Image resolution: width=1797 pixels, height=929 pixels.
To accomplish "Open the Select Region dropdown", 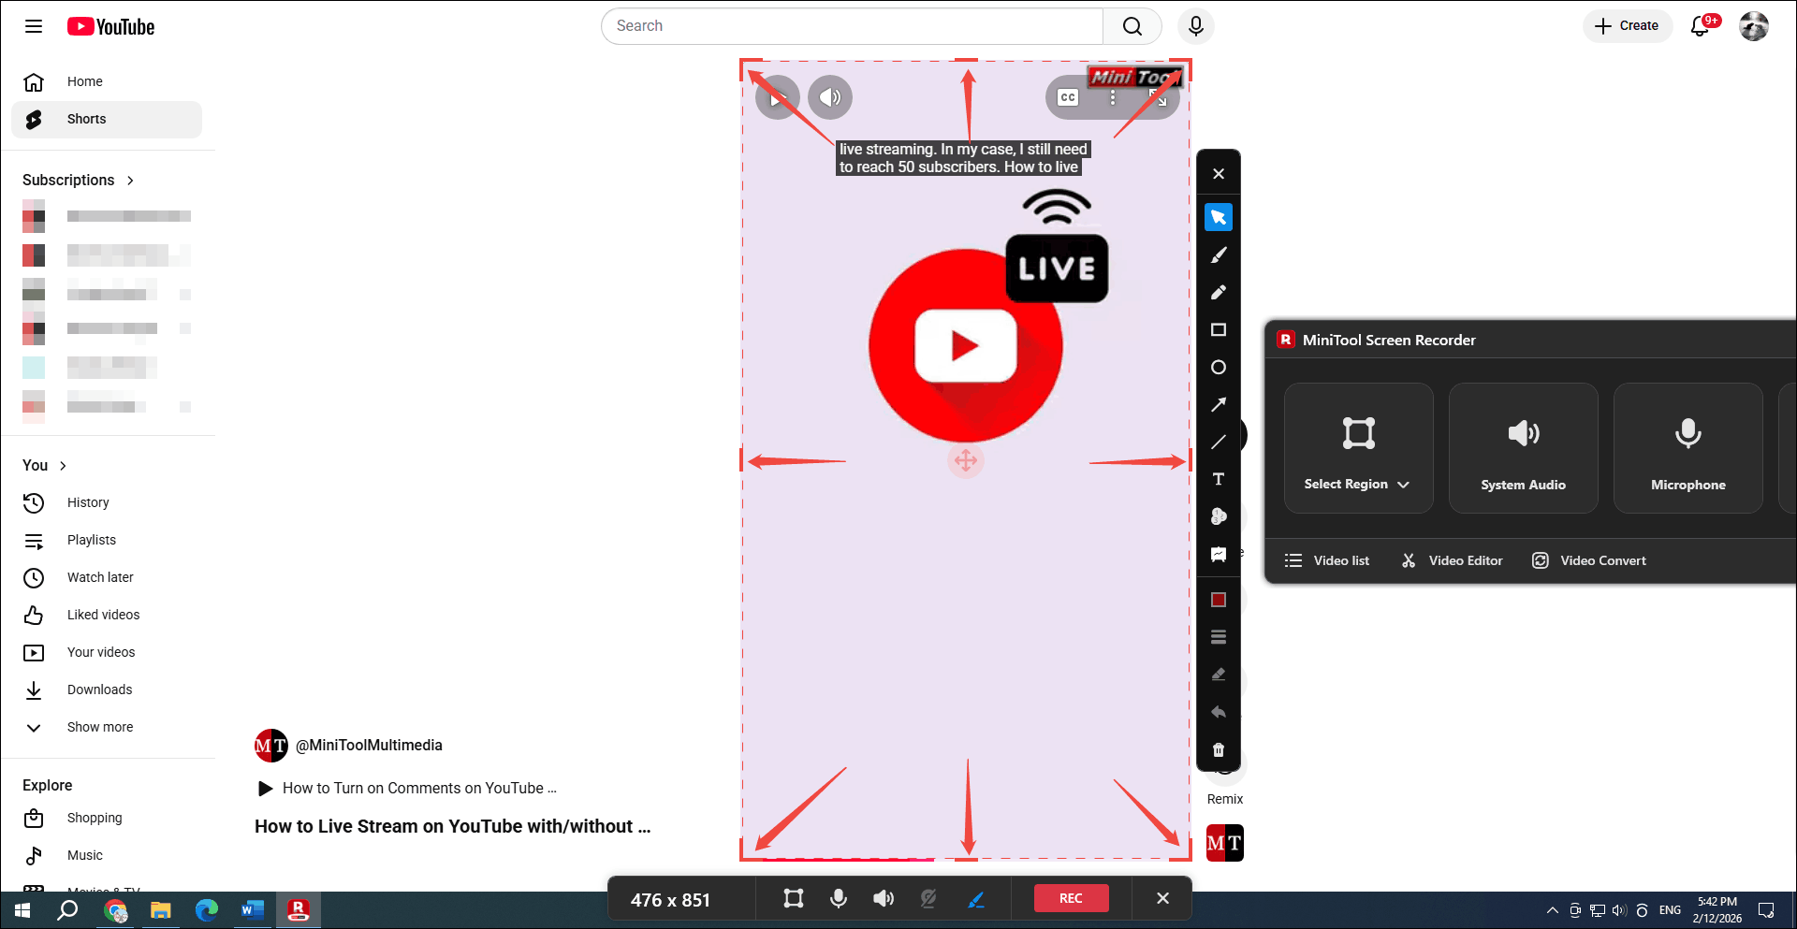I will click(1403, 485).
